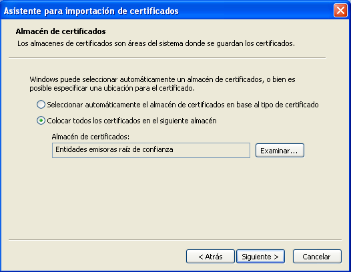Click the "Entidades emisoras raíz de confianza" text
This screenshot has height=272, width=351.
(114, 149)
